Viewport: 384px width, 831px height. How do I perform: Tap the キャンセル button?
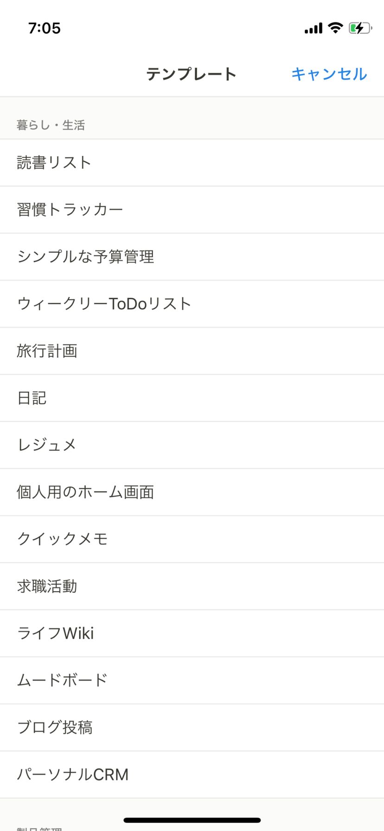tap(329, 74)
